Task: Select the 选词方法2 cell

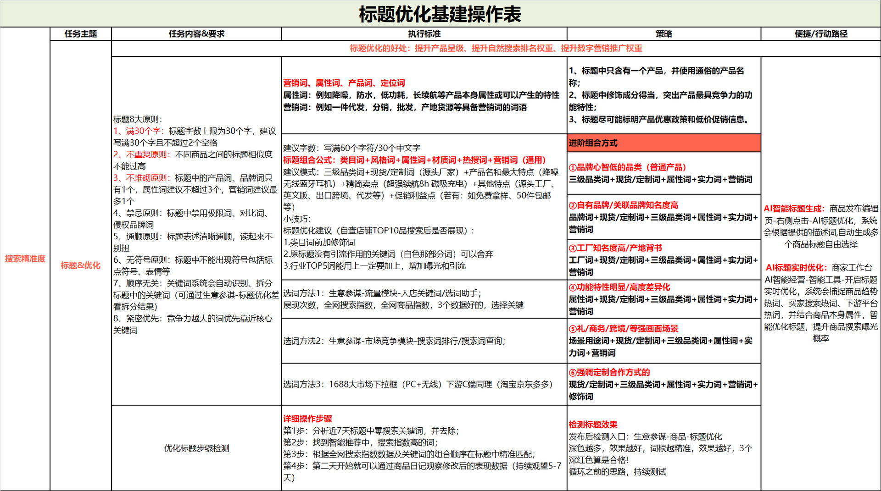Action: [424, 341]
